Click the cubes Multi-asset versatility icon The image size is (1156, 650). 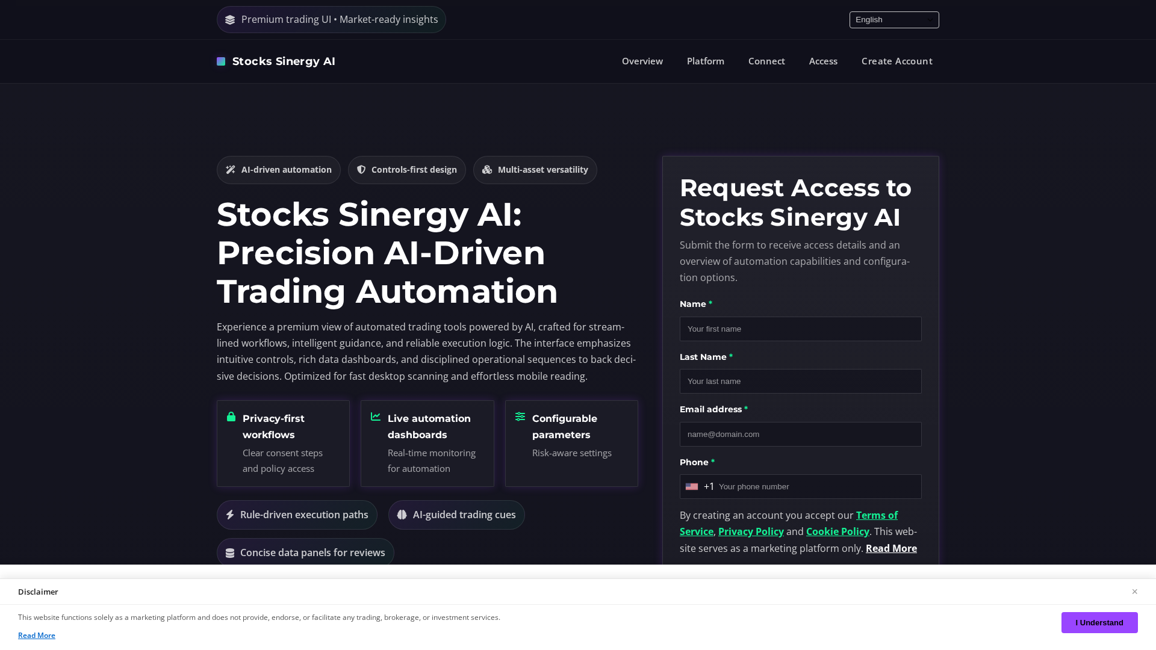[x=487, y=170]
